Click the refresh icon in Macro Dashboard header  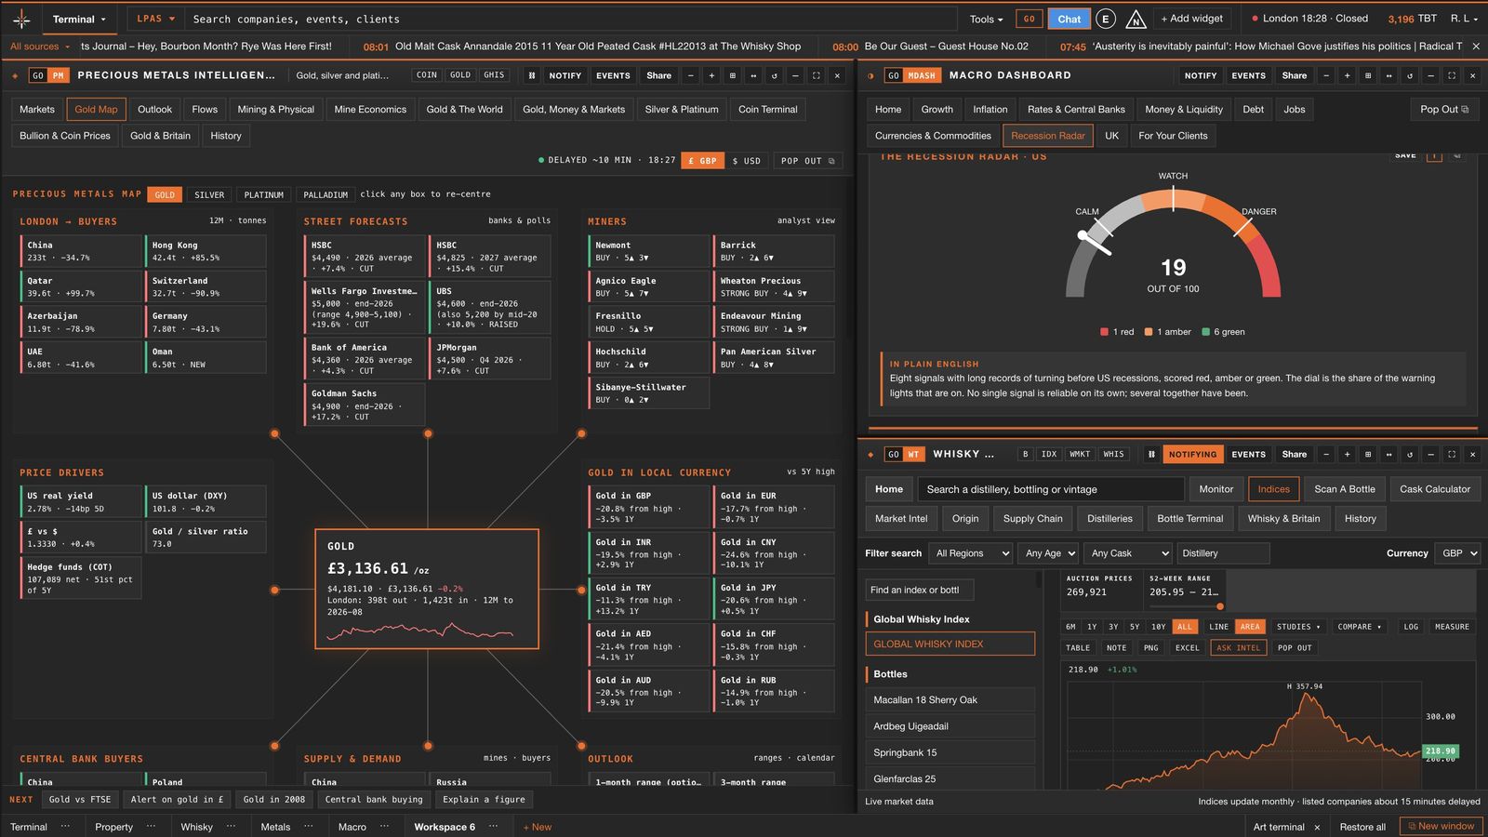point(1410,75)
